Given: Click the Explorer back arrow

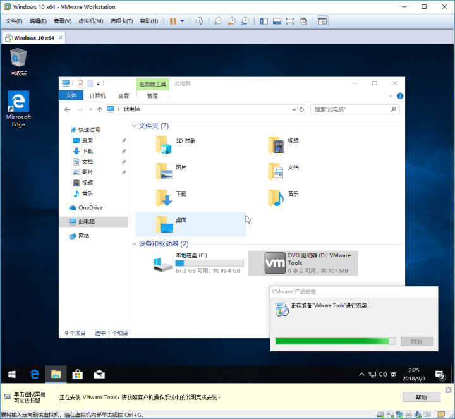Looking at the screenshot, I should click(68, 109).
